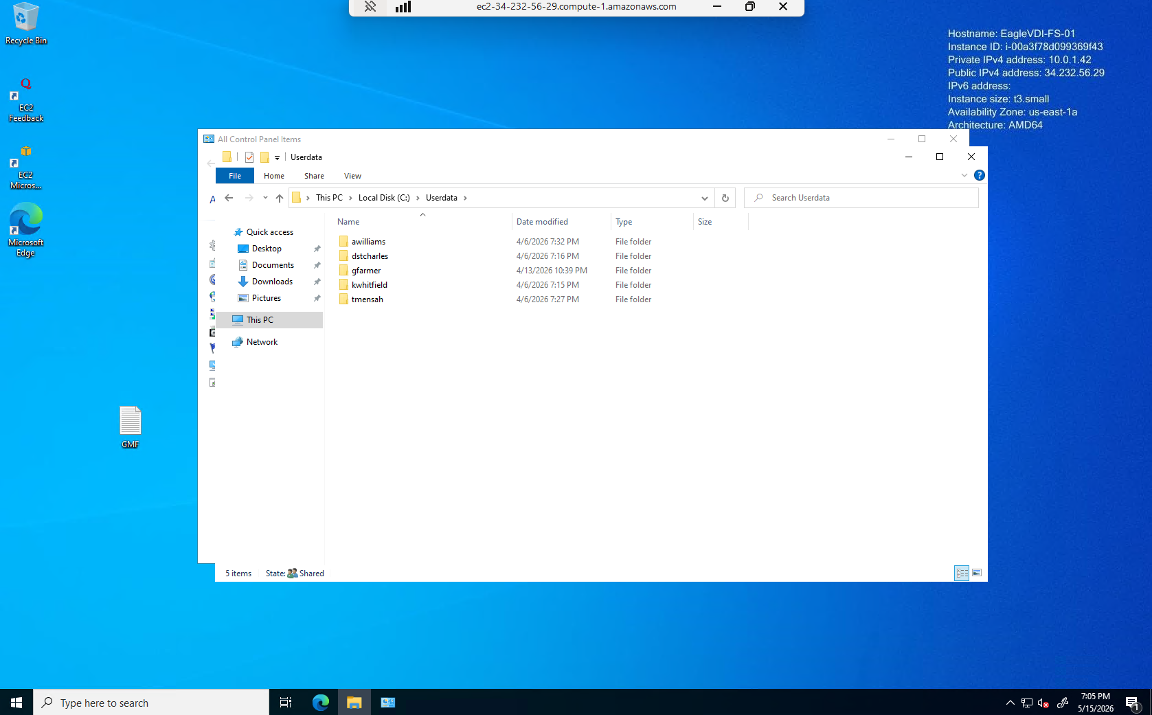Viewport: 1152px width, 715px height.
Task: Select the kwhitfield folder icon
Action: (x=343, y=285)
